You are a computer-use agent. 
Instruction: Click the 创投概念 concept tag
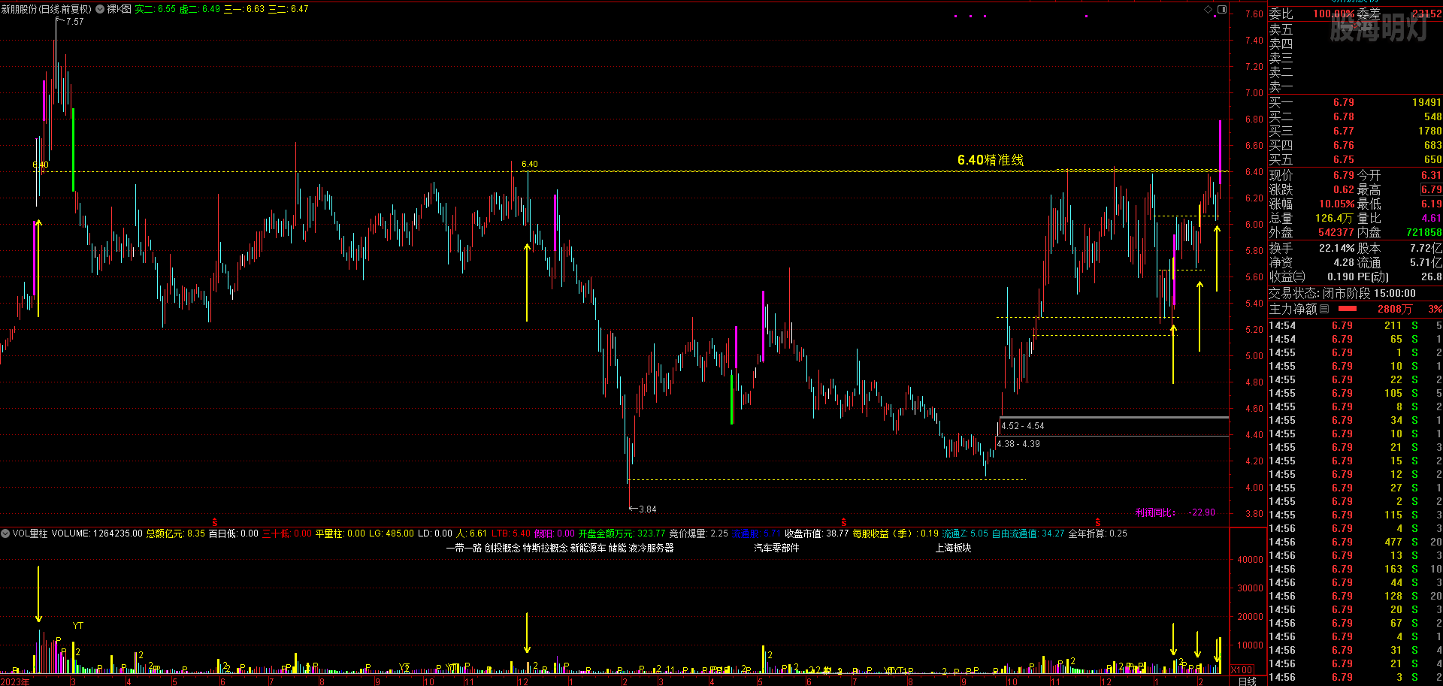(502, 548)
